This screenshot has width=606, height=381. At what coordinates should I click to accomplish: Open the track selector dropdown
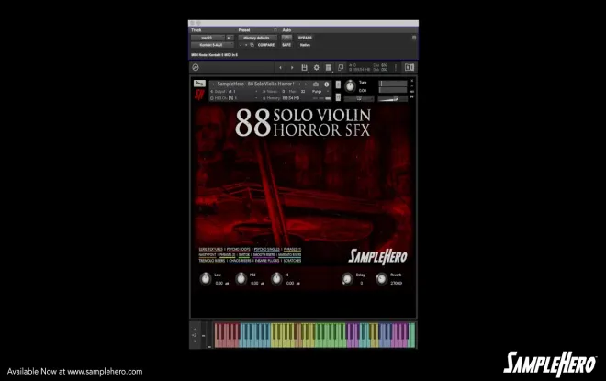pyautogui.click(x=208, y=38)
